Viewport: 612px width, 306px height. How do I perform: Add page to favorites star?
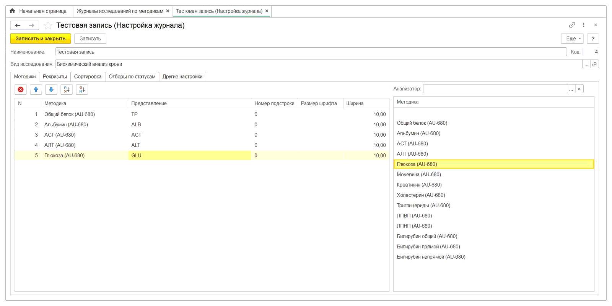pyautogui.click(x=48, y=26)
